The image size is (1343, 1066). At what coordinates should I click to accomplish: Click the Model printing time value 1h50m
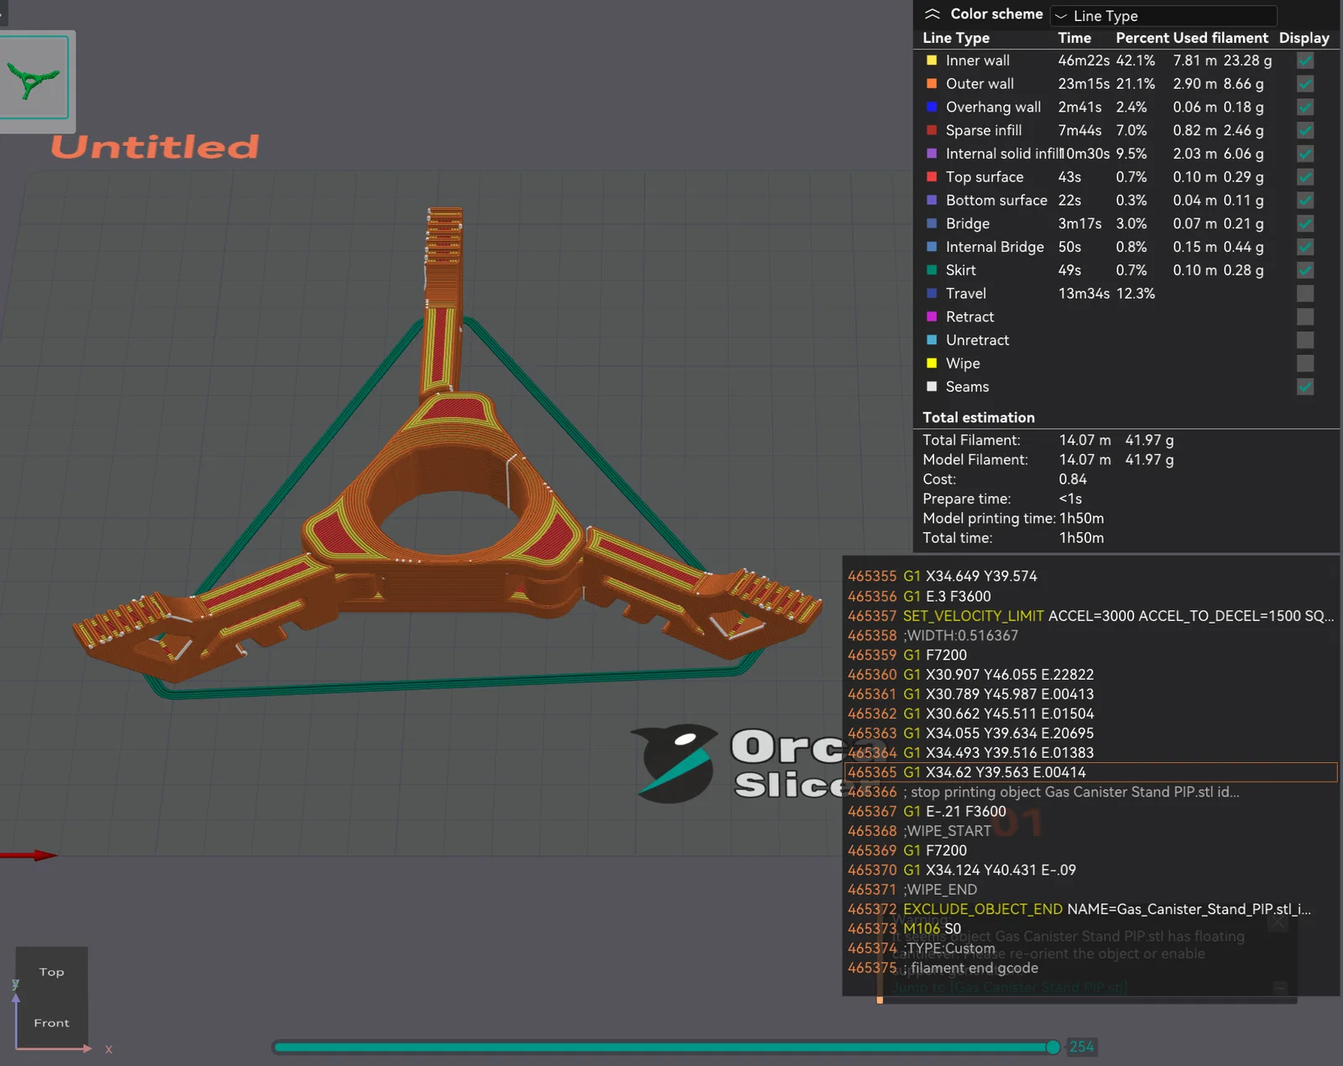click(1081, 519)
